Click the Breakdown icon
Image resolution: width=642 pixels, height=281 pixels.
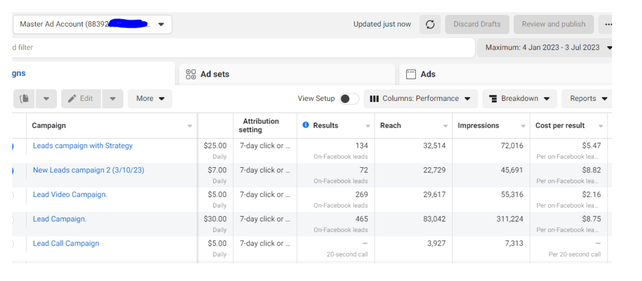coord(493,99)
